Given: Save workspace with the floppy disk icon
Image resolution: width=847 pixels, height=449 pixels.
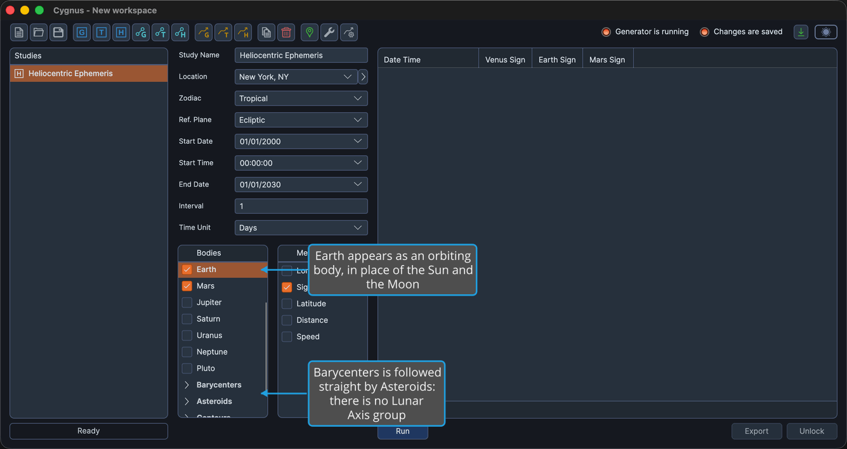Looking at the screenshot, I should pos(58,32).
